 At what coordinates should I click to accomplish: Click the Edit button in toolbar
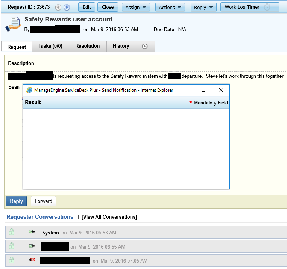tap(87, 7)
